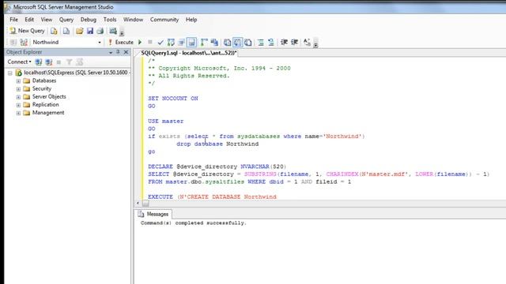Click the editor horizontal scrollbar thumb
The image size is (506, 284).
145,204
